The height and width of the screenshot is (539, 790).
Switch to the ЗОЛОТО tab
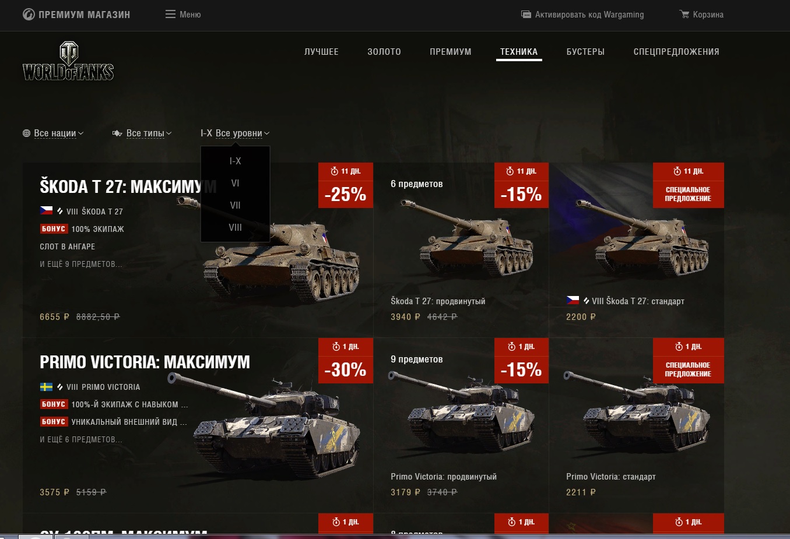coord(384,52)
